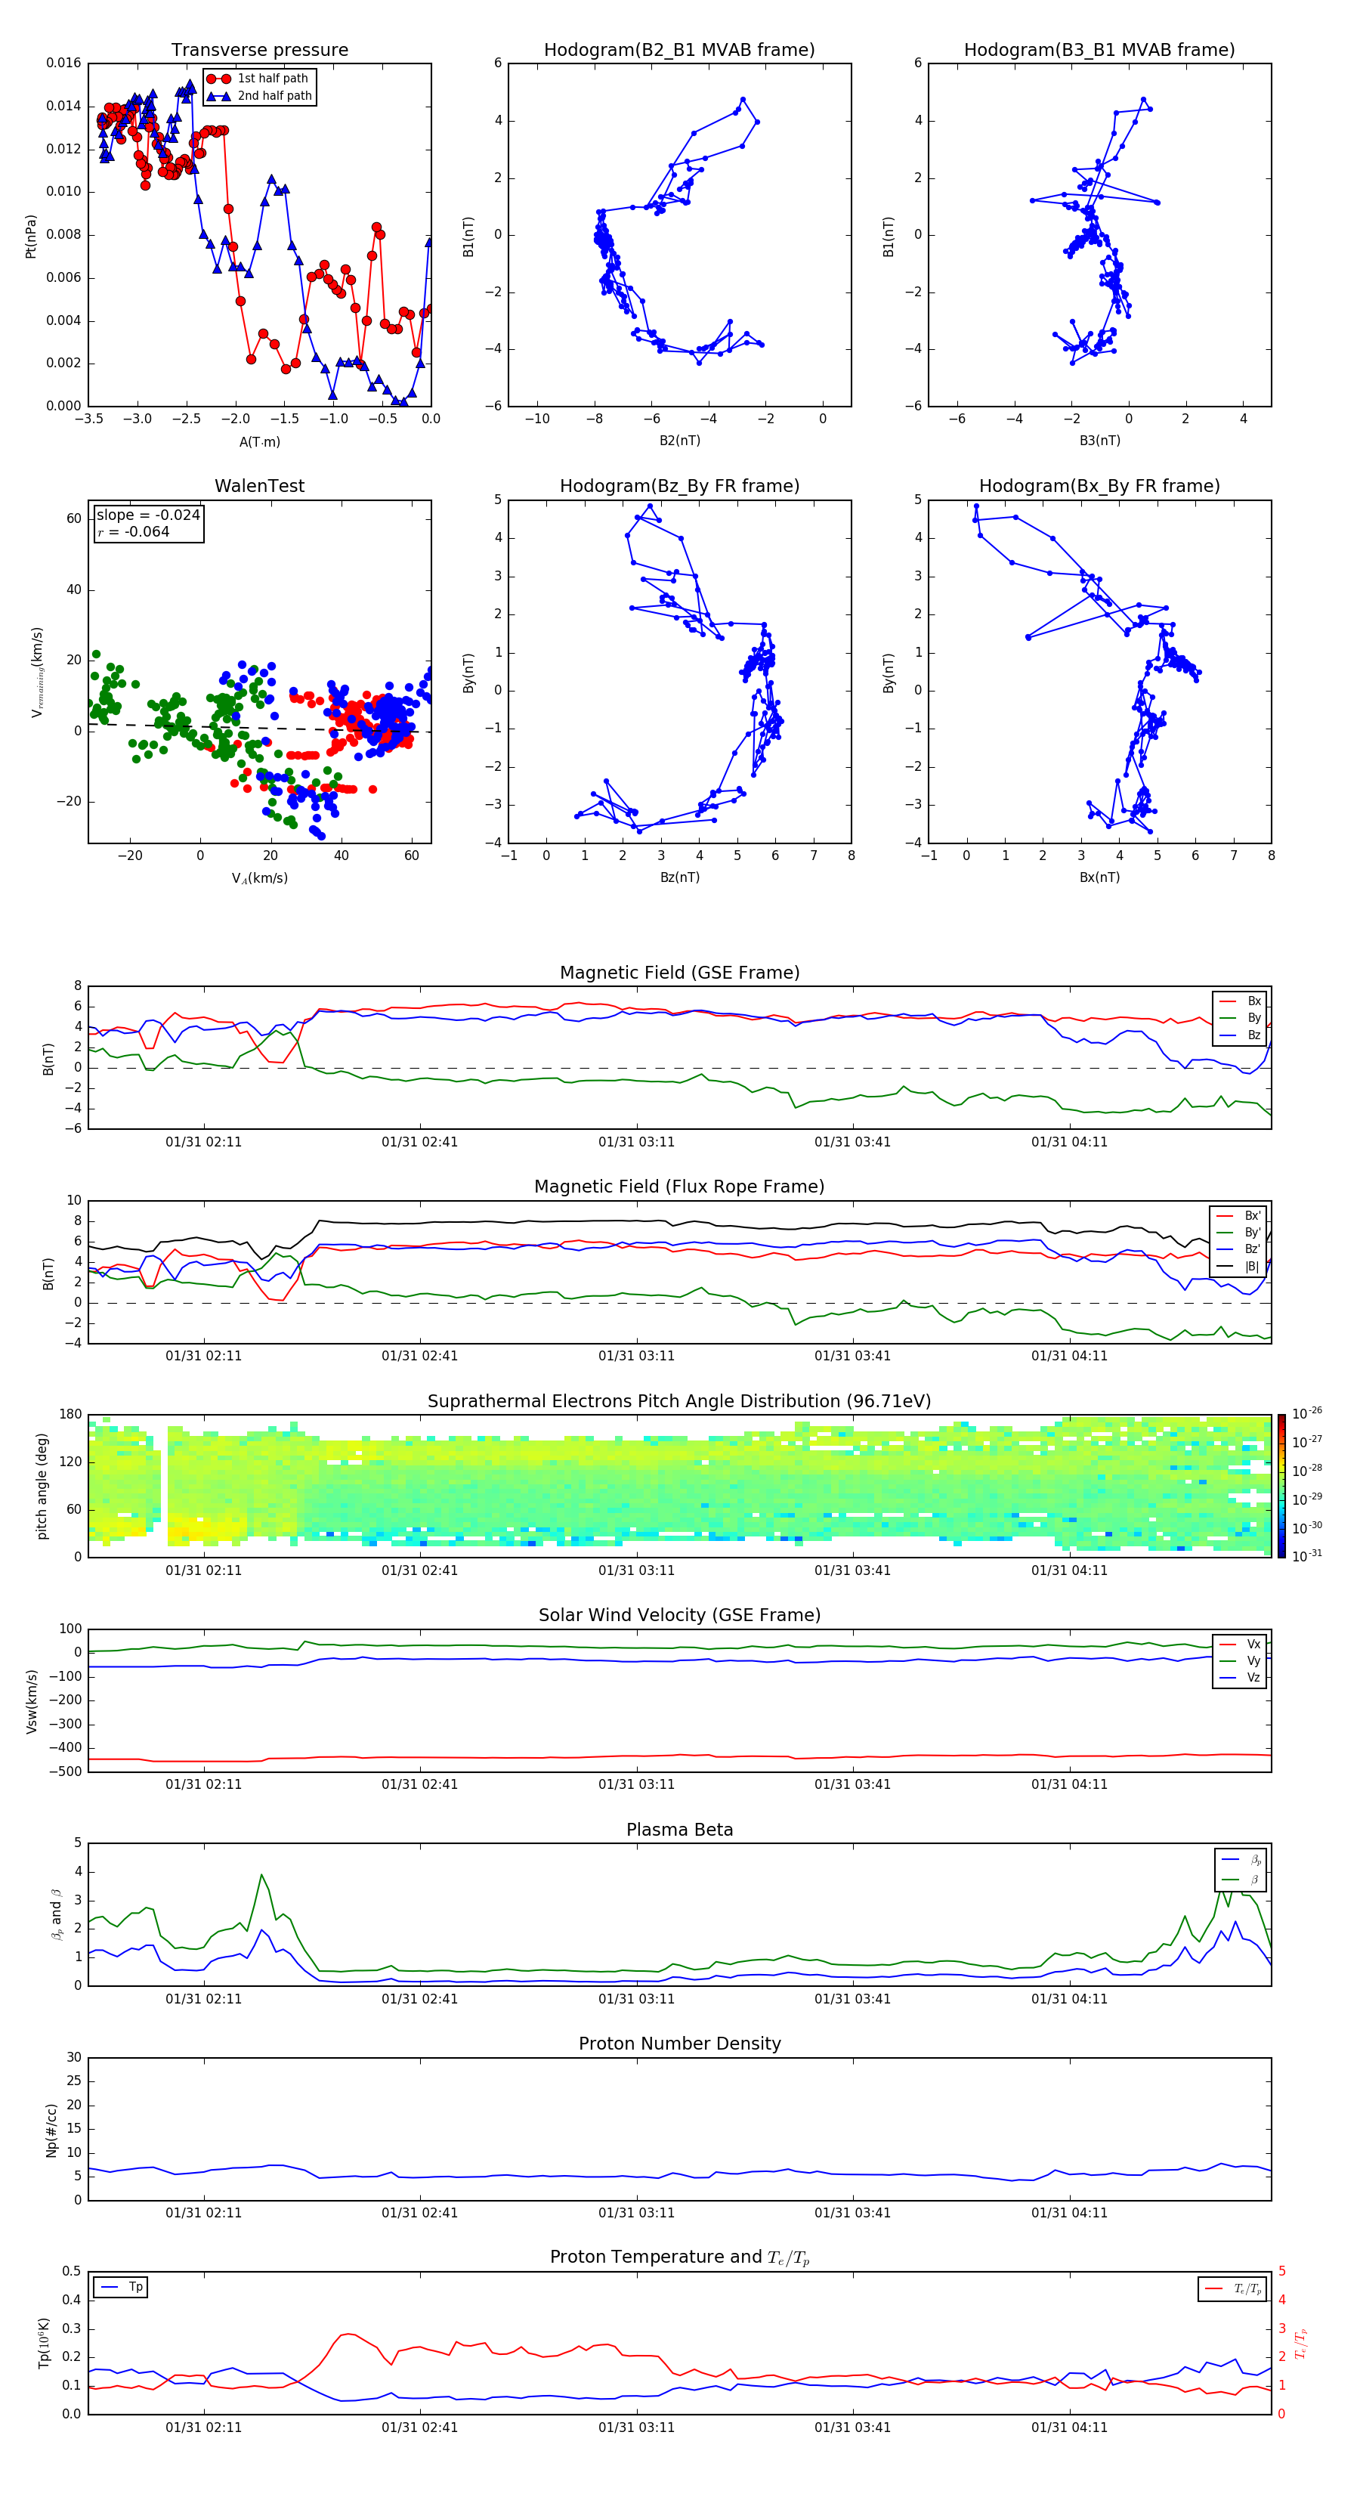The height and width of the screenshot is (2494, 1360).
Task: Click the 'V_remaining(km/s)' y-axis label
Action: point(37,671)
